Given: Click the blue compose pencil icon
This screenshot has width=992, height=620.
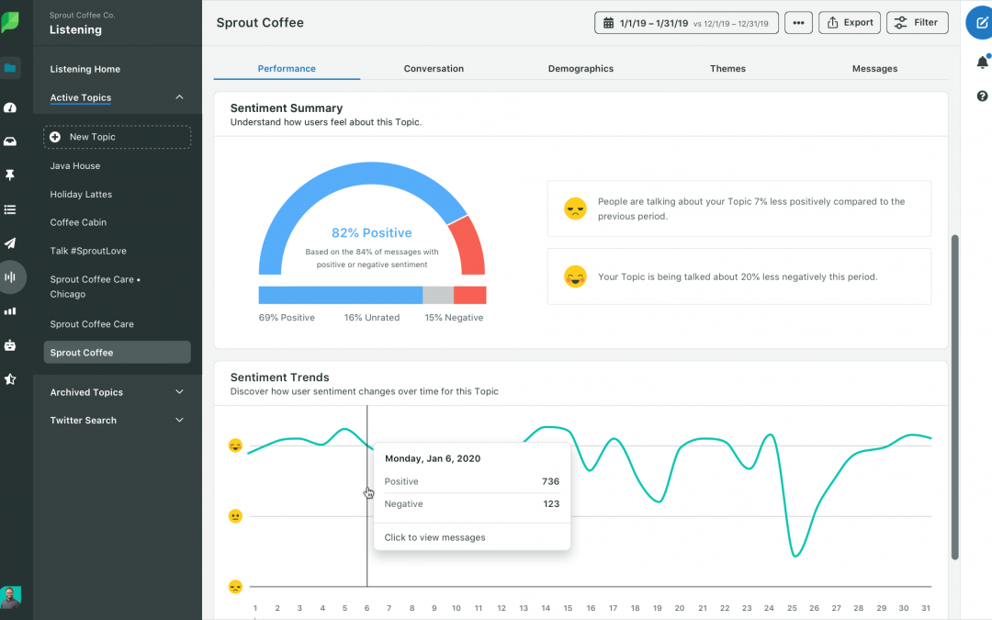Looking at the screenshot, I should click(980, 23).
